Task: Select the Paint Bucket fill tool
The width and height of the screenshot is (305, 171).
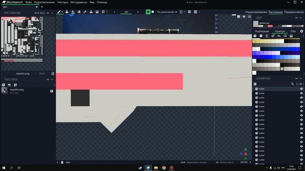Action: click(x=73, y=12)
